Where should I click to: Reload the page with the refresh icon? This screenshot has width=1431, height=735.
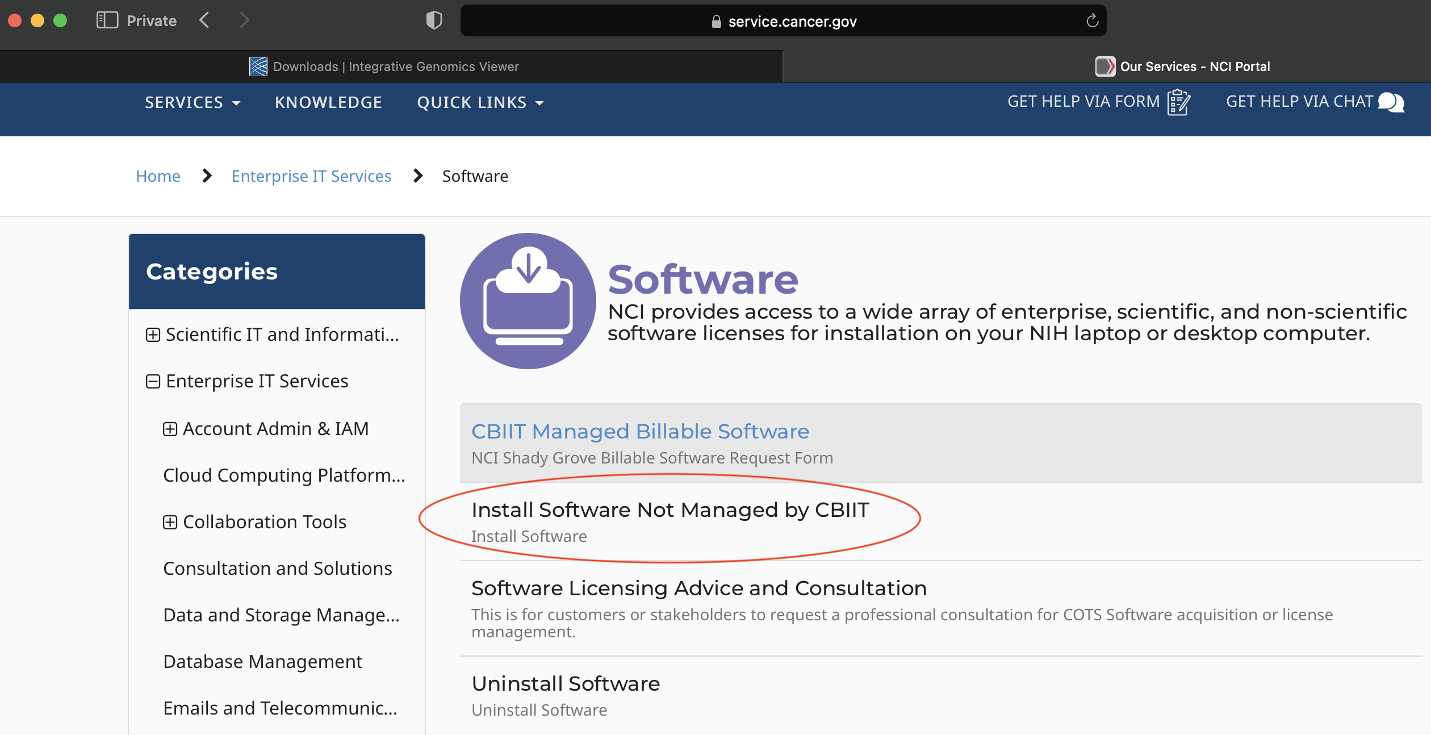coord(1092,21)
